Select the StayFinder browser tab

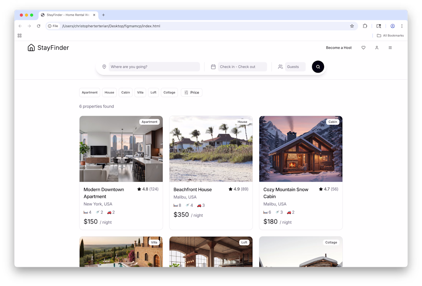tap(68, 15)
